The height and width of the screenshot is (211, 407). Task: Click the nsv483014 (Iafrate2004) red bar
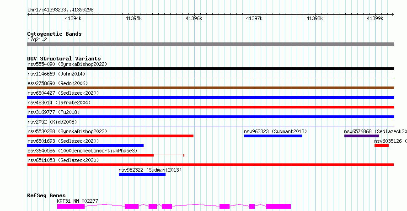pyautogui.click(x=210, y=107)
